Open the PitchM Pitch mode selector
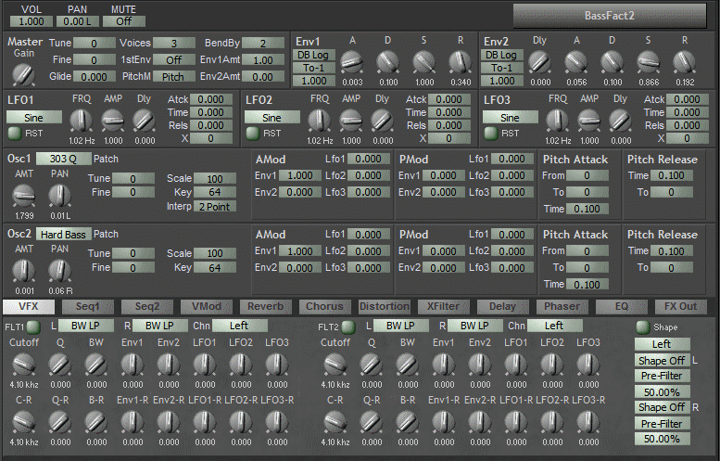Image resolution: width=720 pixels, height=461 pixels. point(174,77)
